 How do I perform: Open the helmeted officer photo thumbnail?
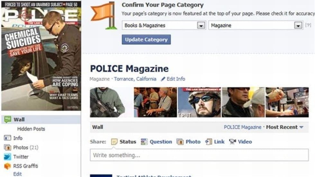pyautogui.click(x=199, y=102)
